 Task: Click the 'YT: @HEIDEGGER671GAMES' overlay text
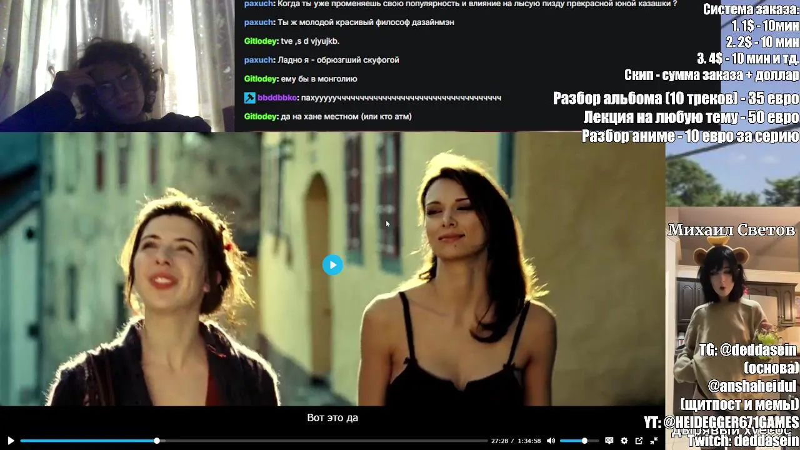(x=721, y=422)
